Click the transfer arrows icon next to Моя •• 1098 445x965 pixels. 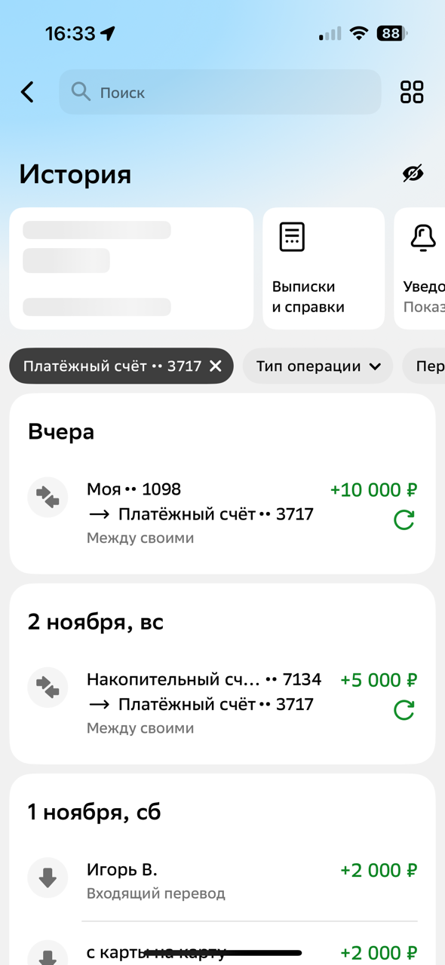(48, 497)
